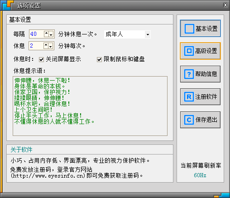
Task: Click the line 揉揉眼睛,伸伸腰!
Action: click(39, 98)
